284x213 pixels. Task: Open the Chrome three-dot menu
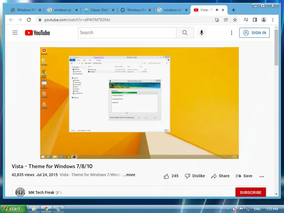click(273, 20)
